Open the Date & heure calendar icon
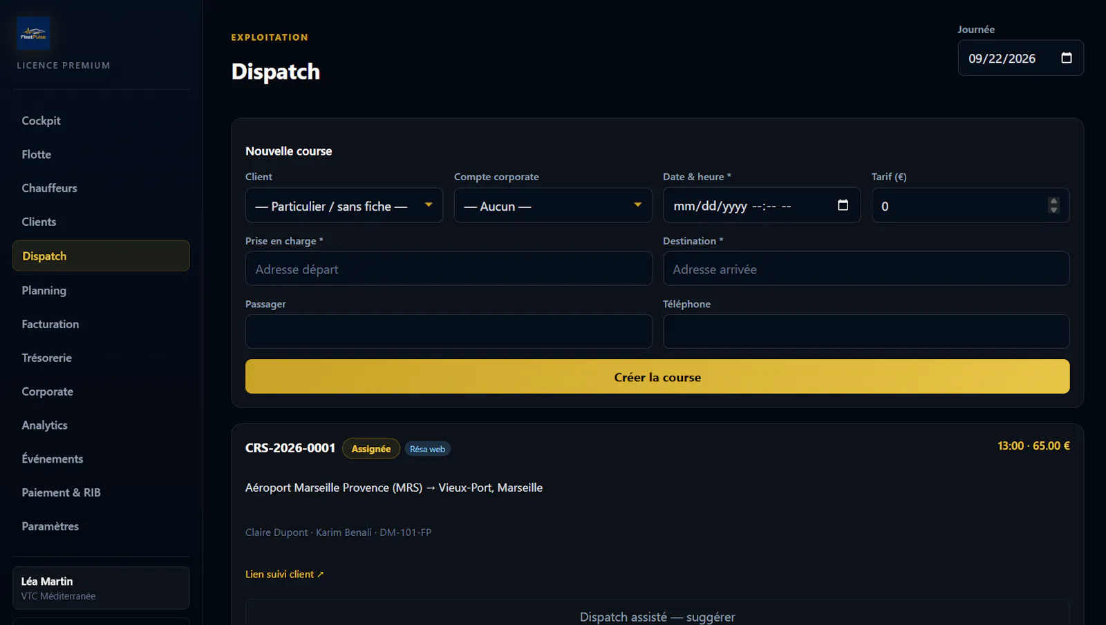 pos(843,205)
